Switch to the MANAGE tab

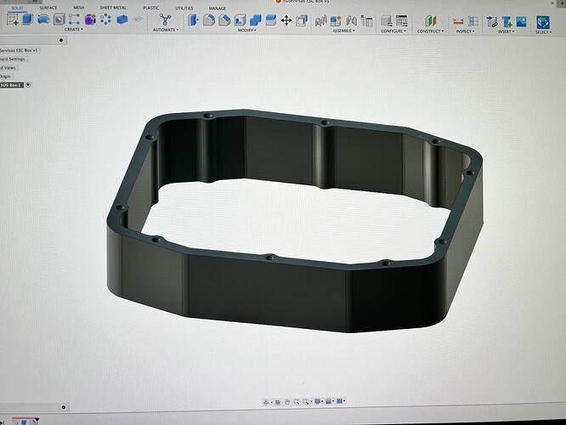click(x=218, y=8)
